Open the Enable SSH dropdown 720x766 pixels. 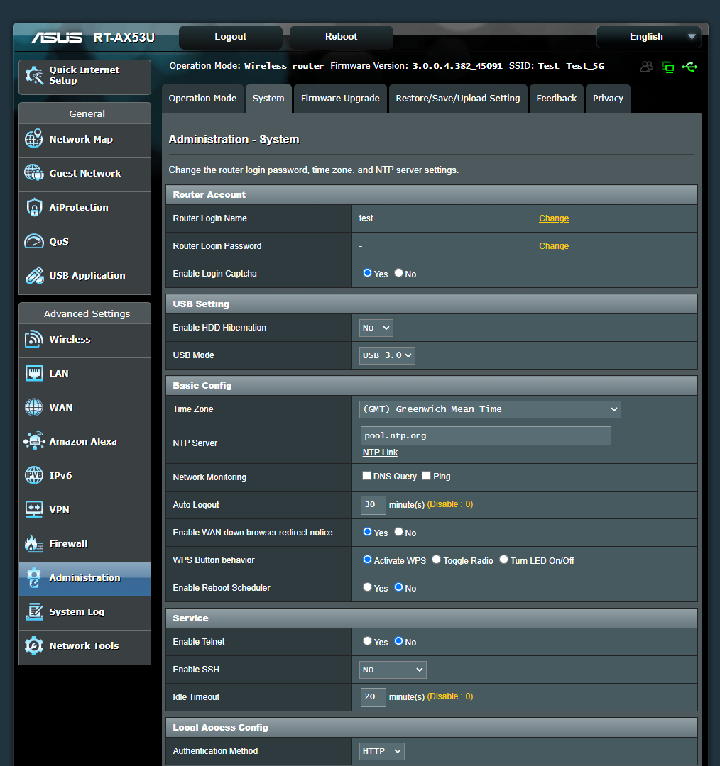click(x=392, y=669)
